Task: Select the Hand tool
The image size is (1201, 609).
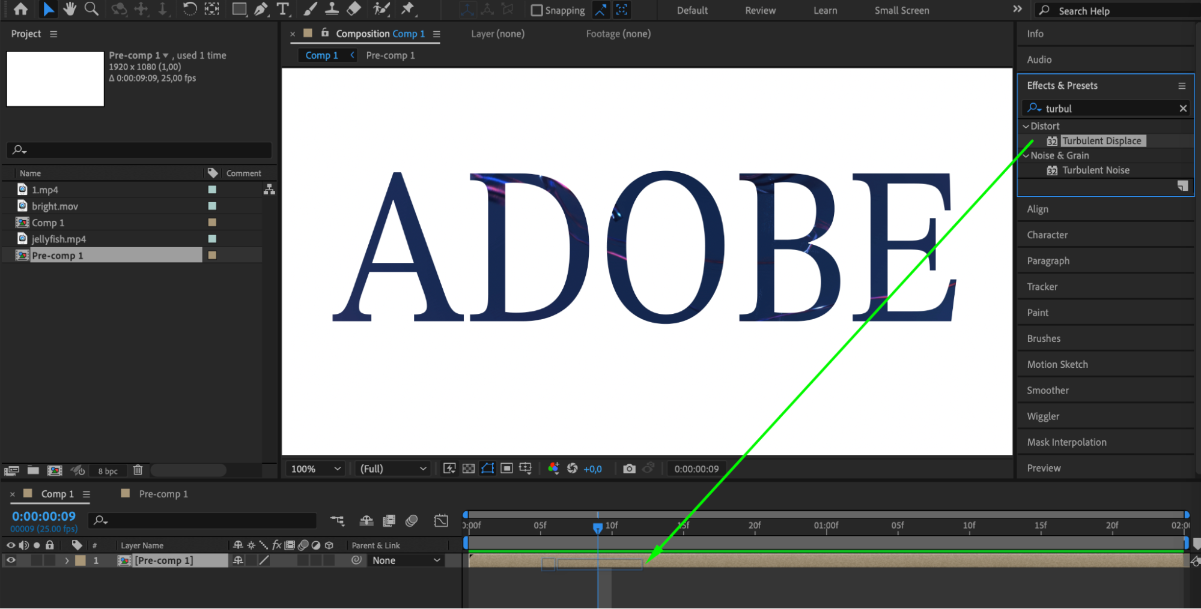Action: coord(70,9)
